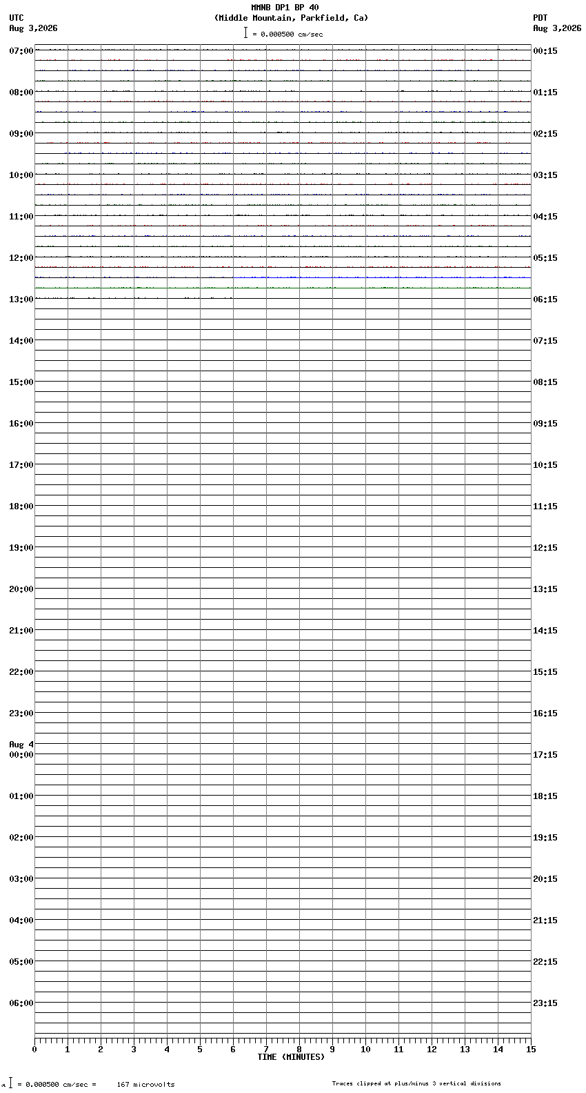Click the UTC label "01:00"
The image size is (586, 1093).
tap(21, 796)
